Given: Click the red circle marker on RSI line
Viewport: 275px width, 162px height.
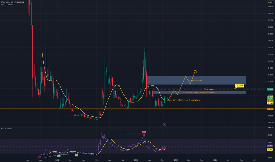Looking at the screenshot, I should coord(164,148).
